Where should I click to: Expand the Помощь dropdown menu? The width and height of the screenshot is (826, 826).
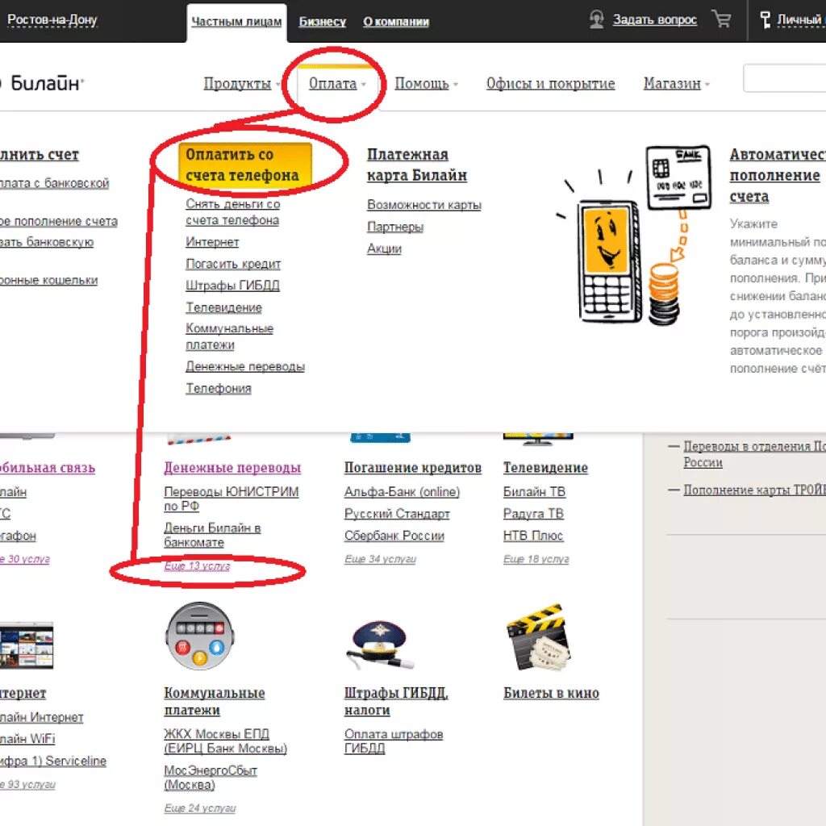[x=426, y=83]
